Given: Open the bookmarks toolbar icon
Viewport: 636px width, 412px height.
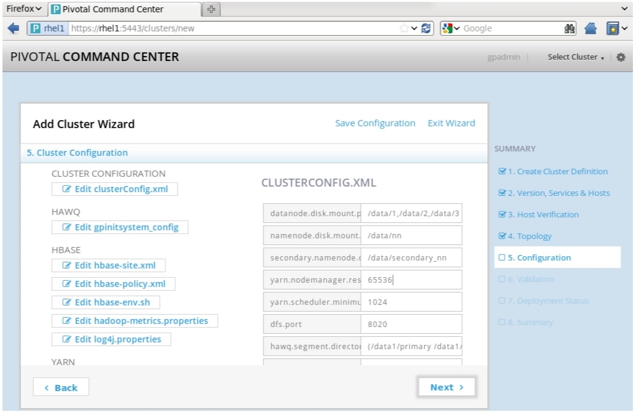Looking at the screenshot, I should [x=613, y=28].
